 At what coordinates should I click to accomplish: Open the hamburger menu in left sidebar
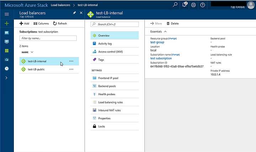click(x=7, y=14)
